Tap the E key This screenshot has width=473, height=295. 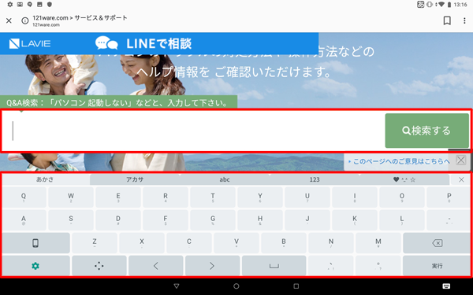tap(118, 197)
